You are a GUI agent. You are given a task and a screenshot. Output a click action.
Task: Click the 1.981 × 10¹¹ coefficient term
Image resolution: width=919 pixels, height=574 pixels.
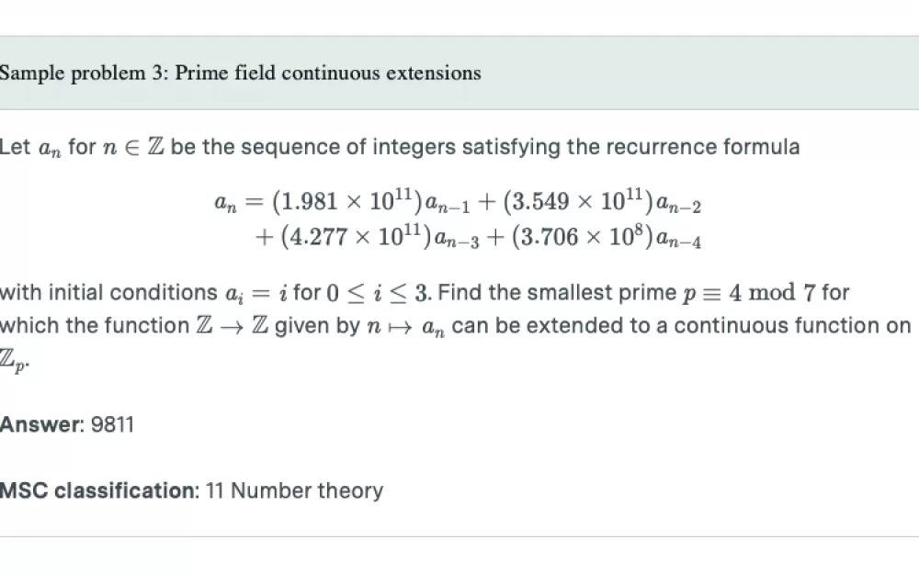point(347,201)
